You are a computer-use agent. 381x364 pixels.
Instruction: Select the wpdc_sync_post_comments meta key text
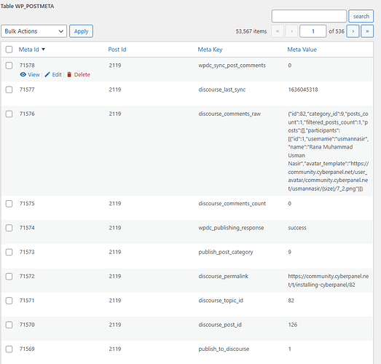[x=232, y=66]
